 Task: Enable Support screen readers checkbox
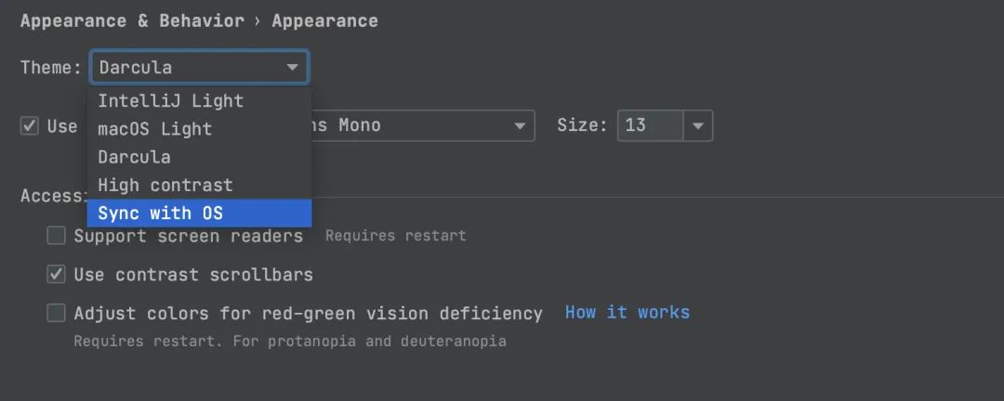tap(57, 236)
